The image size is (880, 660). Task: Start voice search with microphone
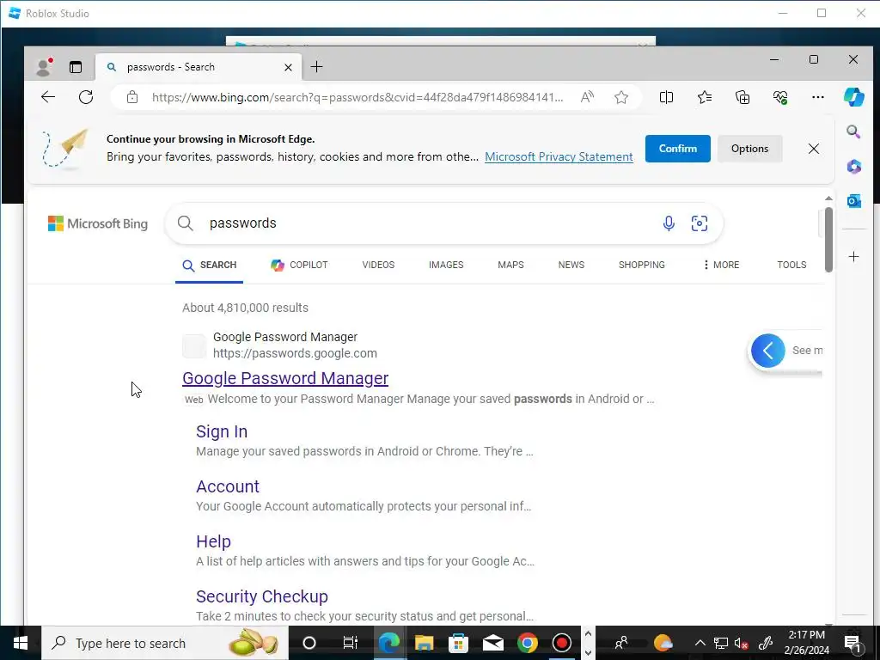point(668,223)
